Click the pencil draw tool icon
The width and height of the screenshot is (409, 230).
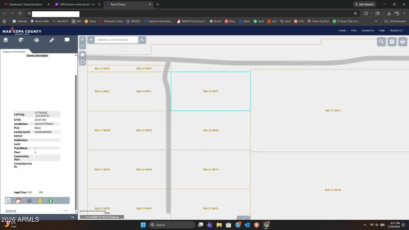[52, 40]
